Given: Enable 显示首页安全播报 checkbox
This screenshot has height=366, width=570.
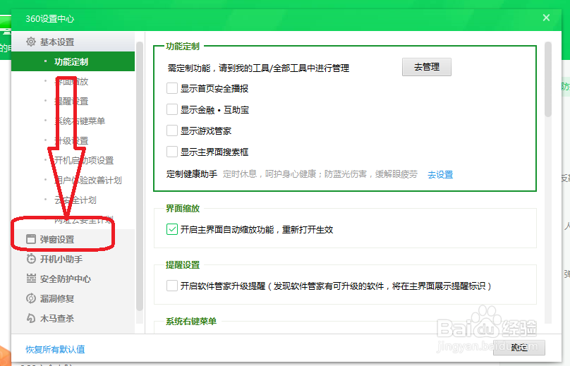Looking at the screenshot, I should coord(172,88).
